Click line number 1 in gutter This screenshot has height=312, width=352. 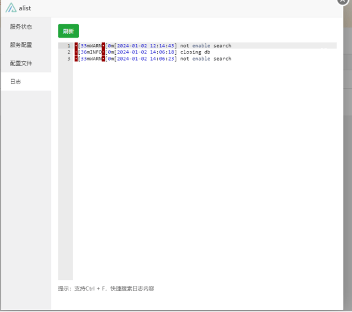(x=69, y=46)
